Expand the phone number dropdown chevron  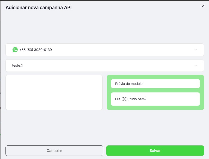click(x=196, y=50)
